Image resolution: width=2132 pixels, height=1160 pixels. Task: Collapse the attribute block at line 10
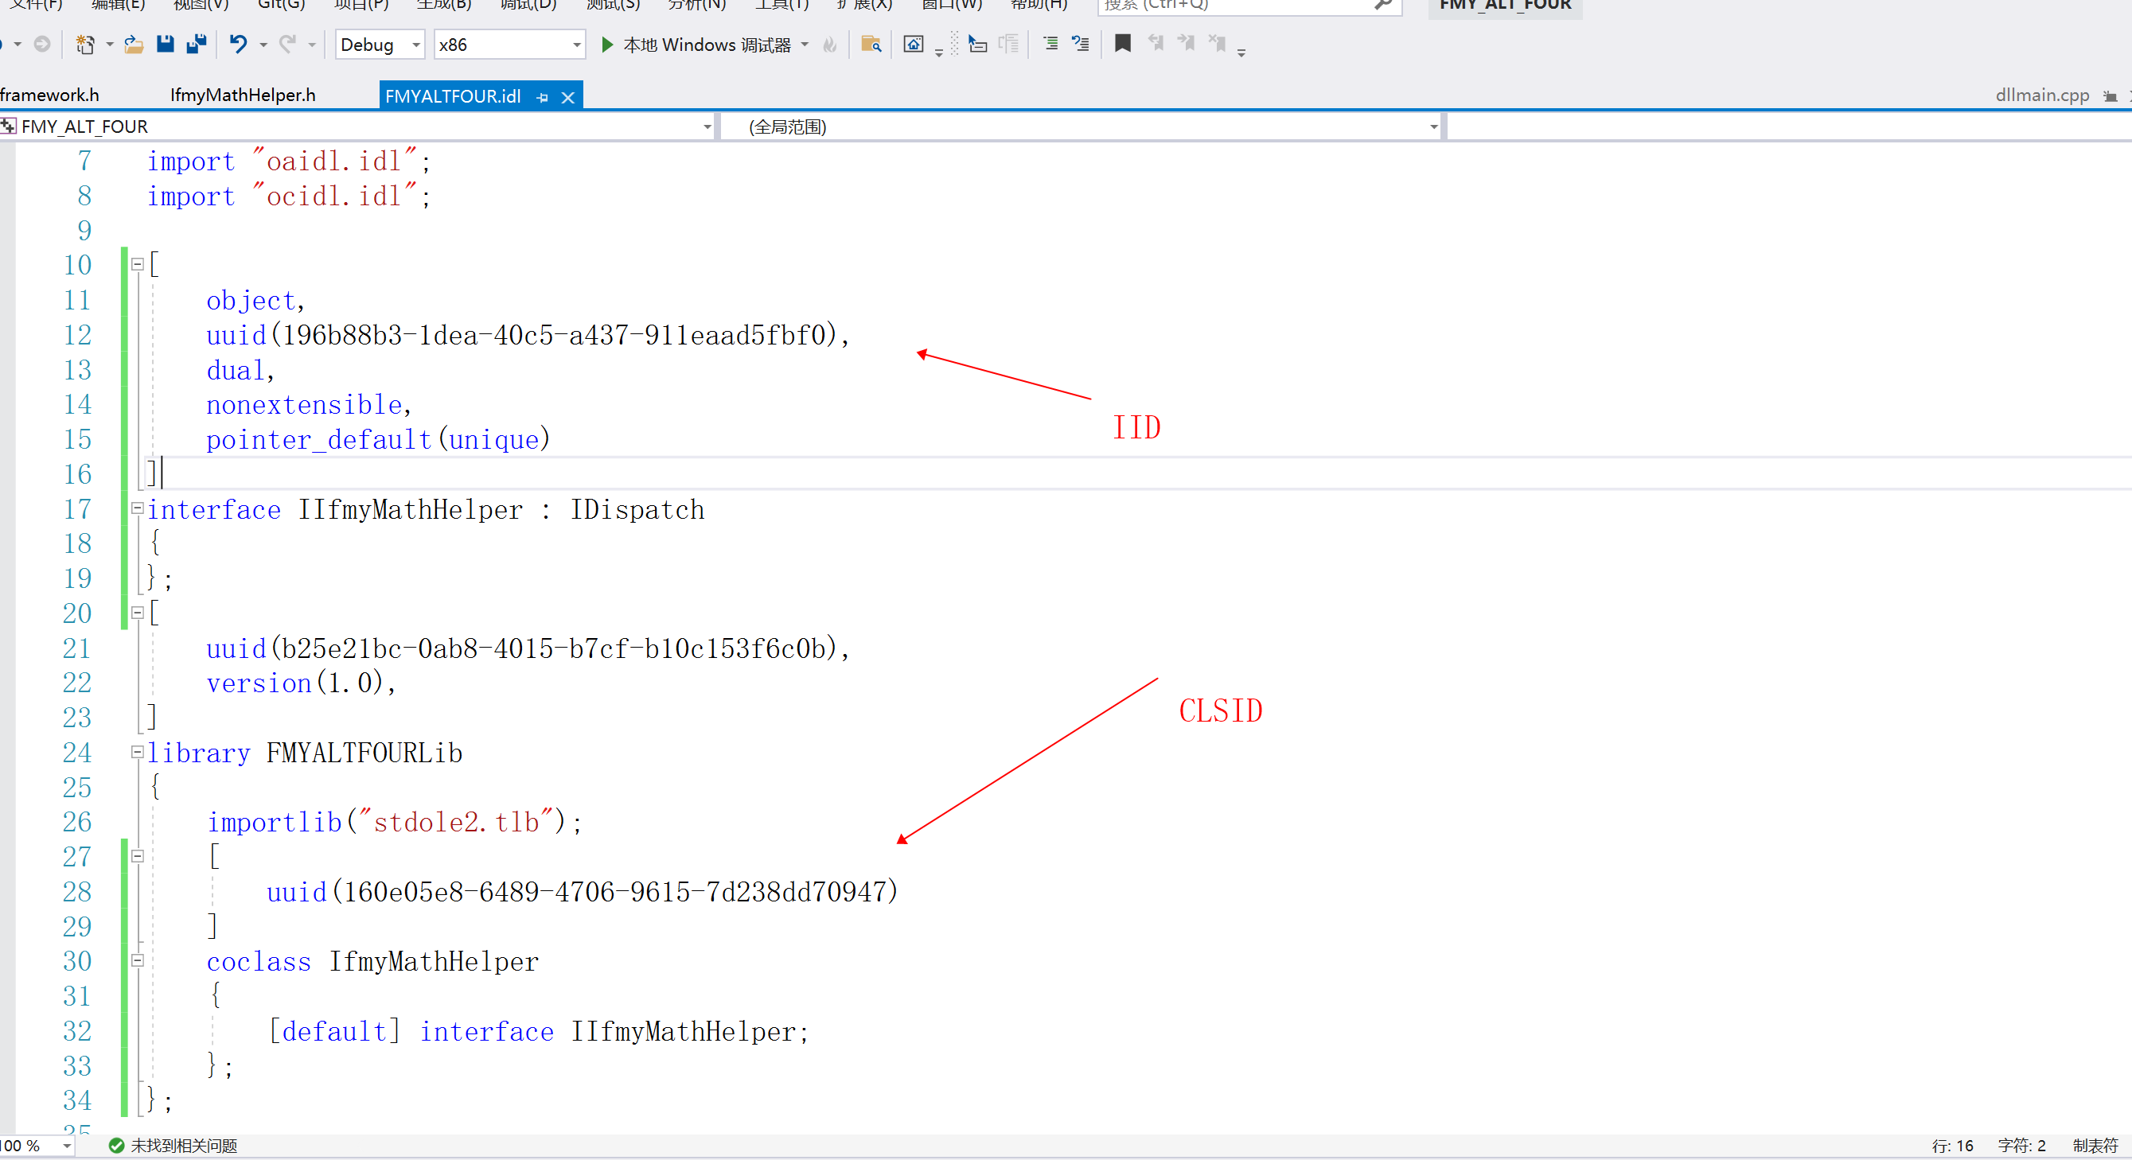click(138, 265)
